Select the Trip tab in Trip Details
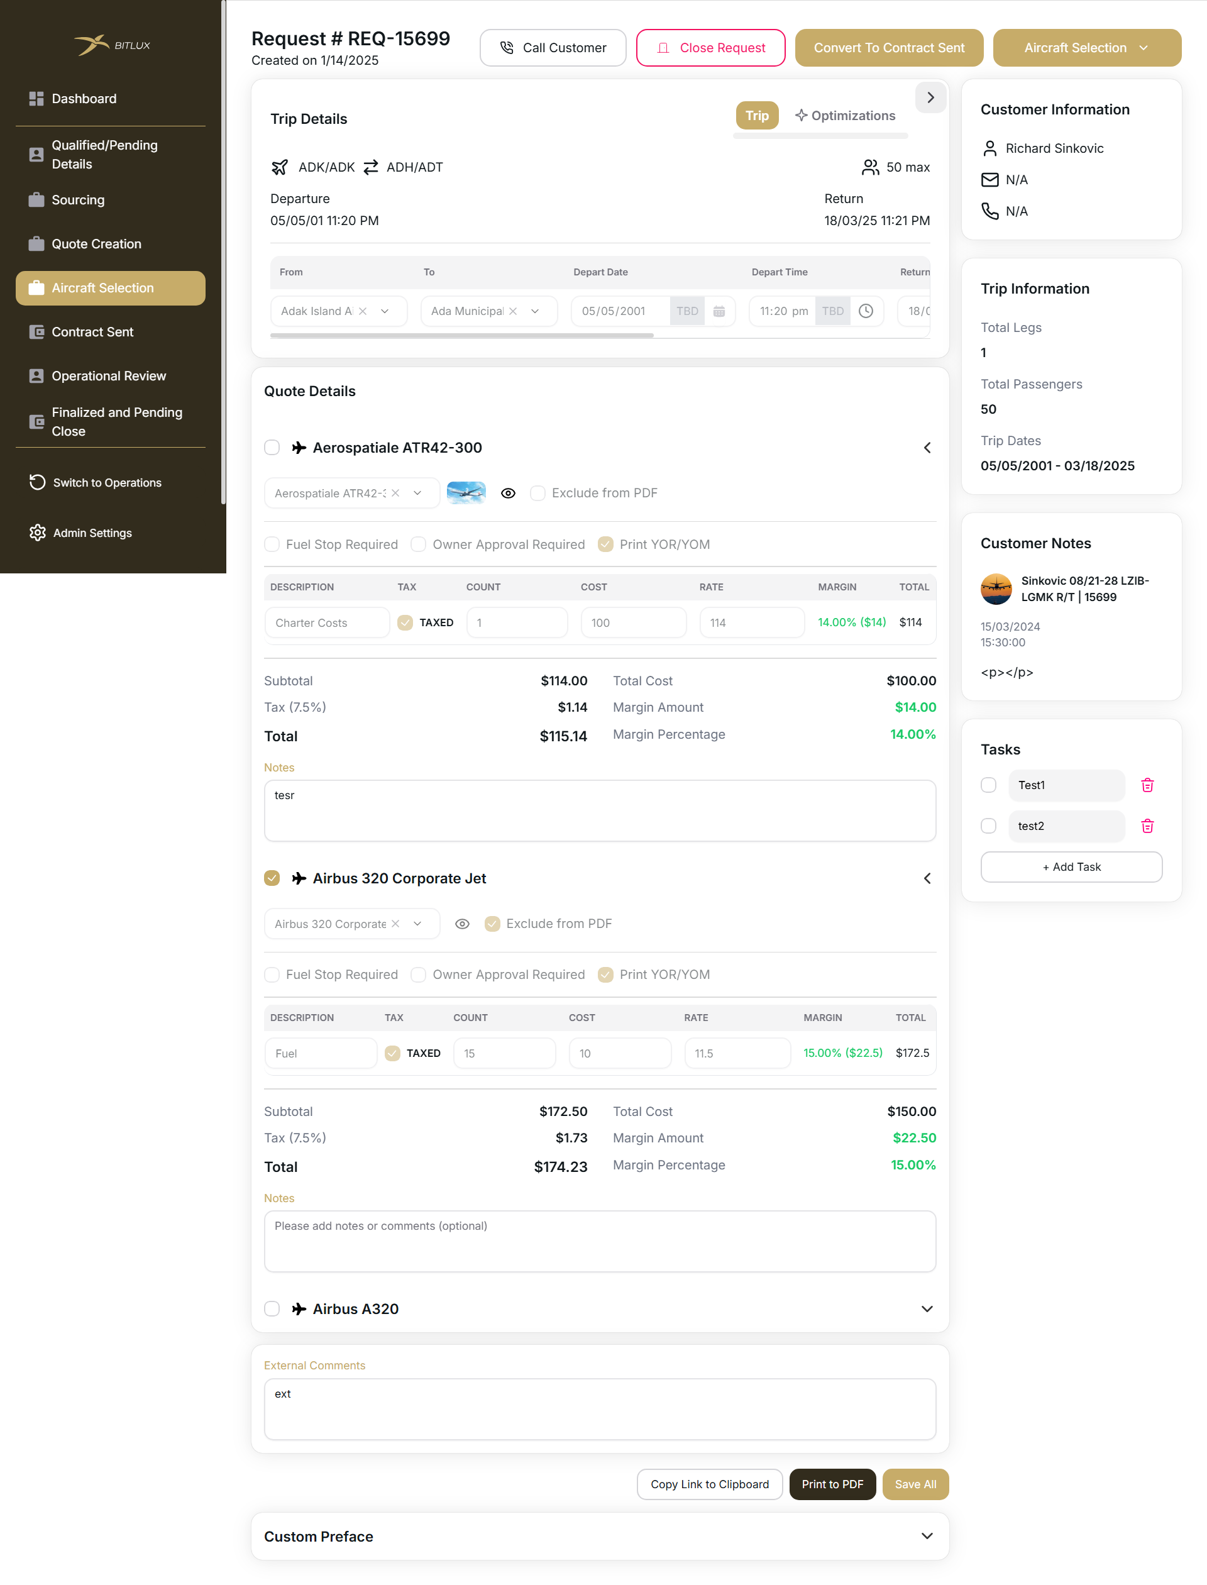The image size is (1207, 1585). (x=756, y=115)
